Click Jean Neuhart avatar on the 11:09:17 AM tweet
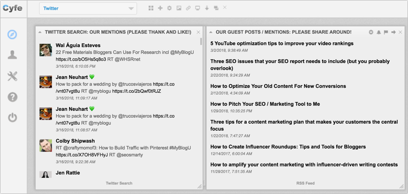Image resolution: width=408 pixels, height=194 pixels. 46,82
